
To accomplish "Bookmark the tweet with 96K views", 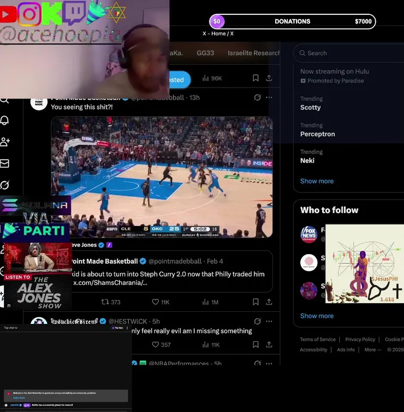I will pyautogui.click(x=255, y=78).
